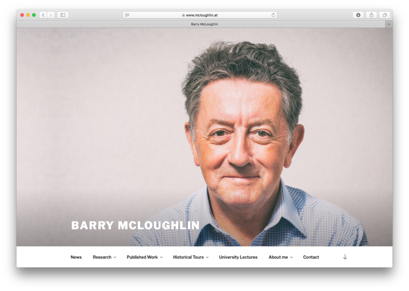Open the Published Work menu item
This screenshot has width=409, height=291.
(x=142, y=257)
